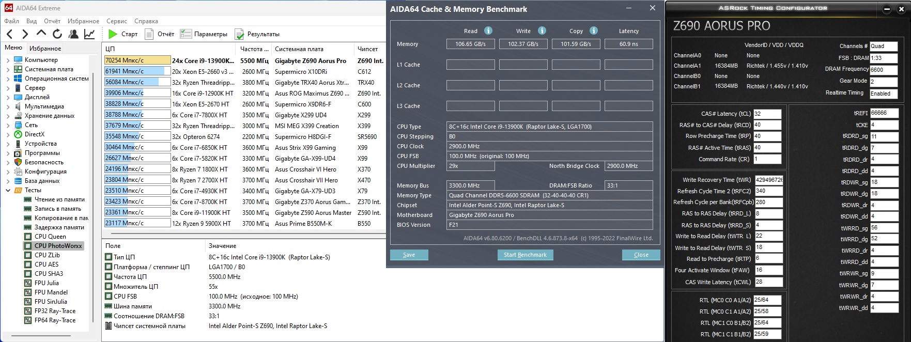The height and width of the screenshot is (342, 911).
Task: Click the Системная плата column header
Action: tap(313, 49)
